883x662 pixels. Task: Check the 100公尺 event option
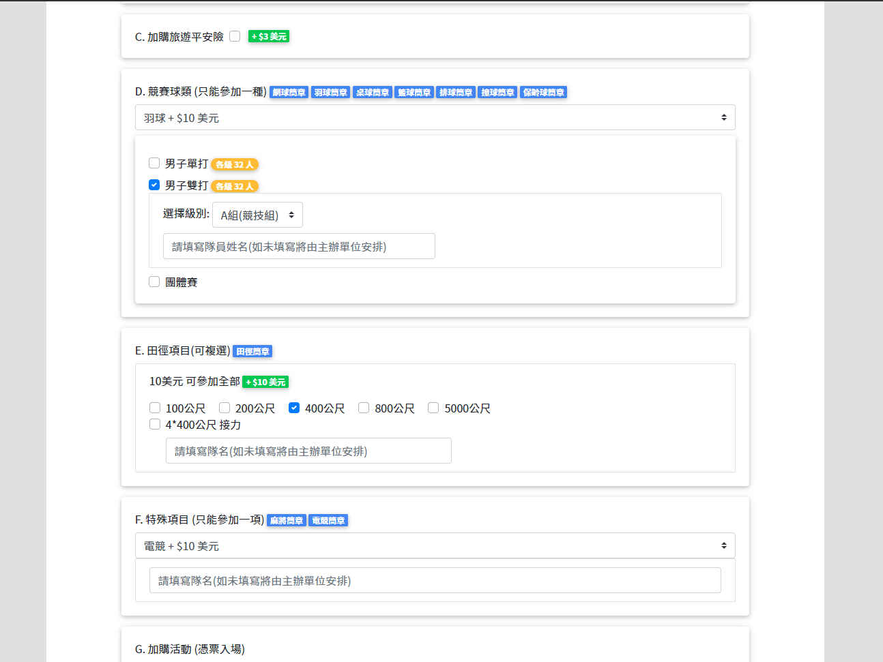pyautogui.click(x=154, y=408)
